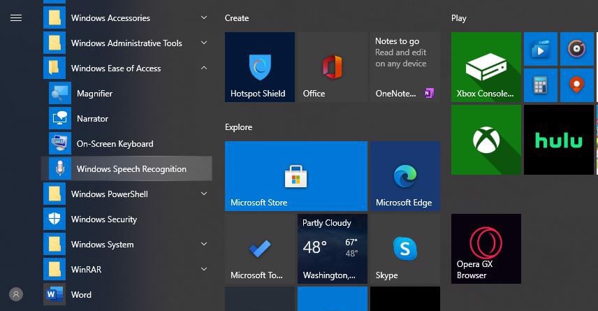Click the user account avatar icon

16,294
